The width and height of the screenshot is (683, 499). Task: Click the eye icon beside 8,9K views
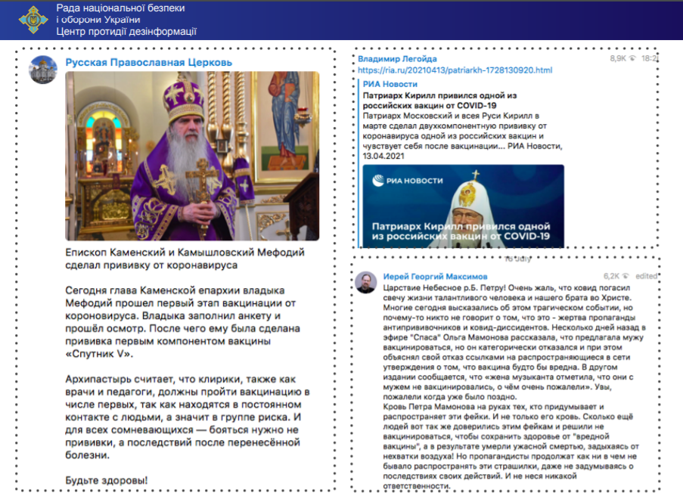point(632,58)
